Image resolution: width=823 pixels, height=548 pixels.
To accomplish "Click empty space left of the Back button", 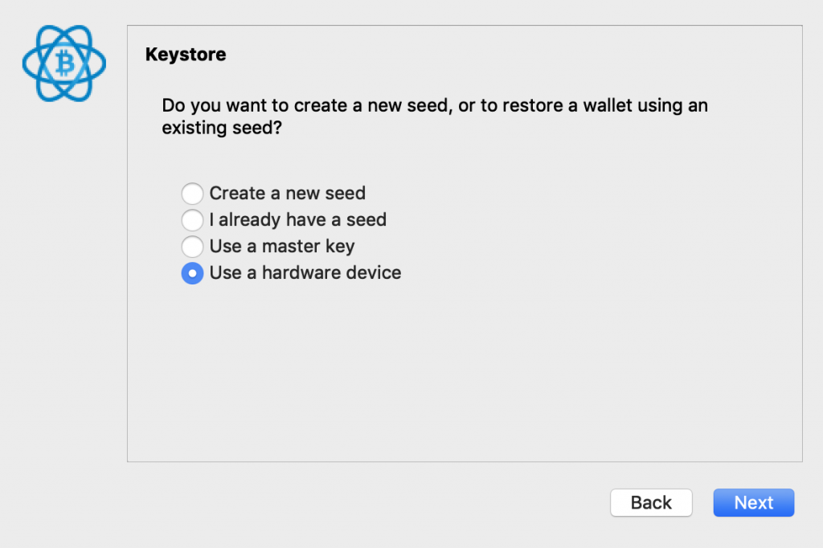I will 362,502.
